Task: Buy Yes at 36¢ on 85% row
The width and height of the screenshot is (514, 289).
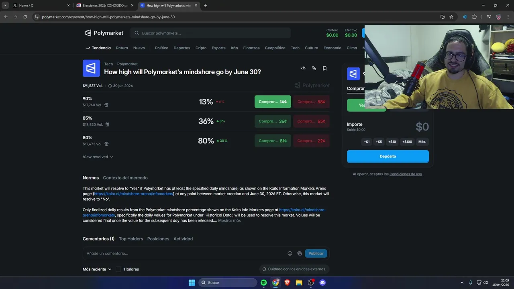Action: pos(273,121)
